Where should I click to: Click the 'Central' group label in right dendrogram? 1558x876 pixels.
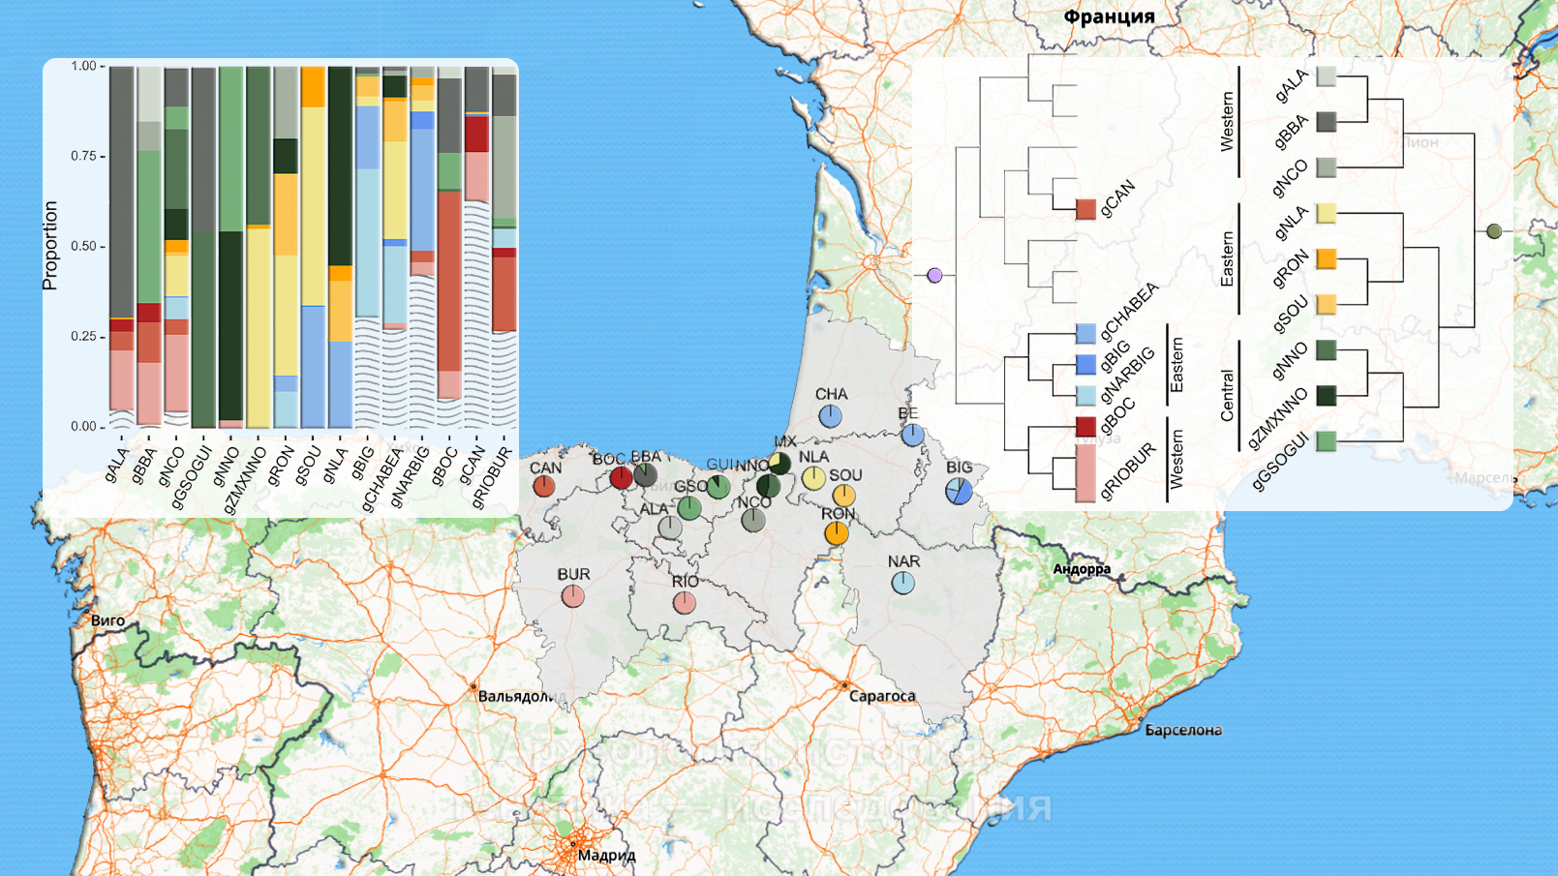1227,395
